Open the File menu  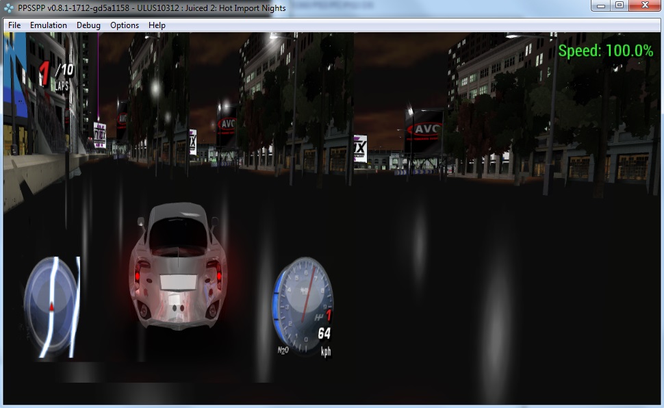click(x=14, y=25)
